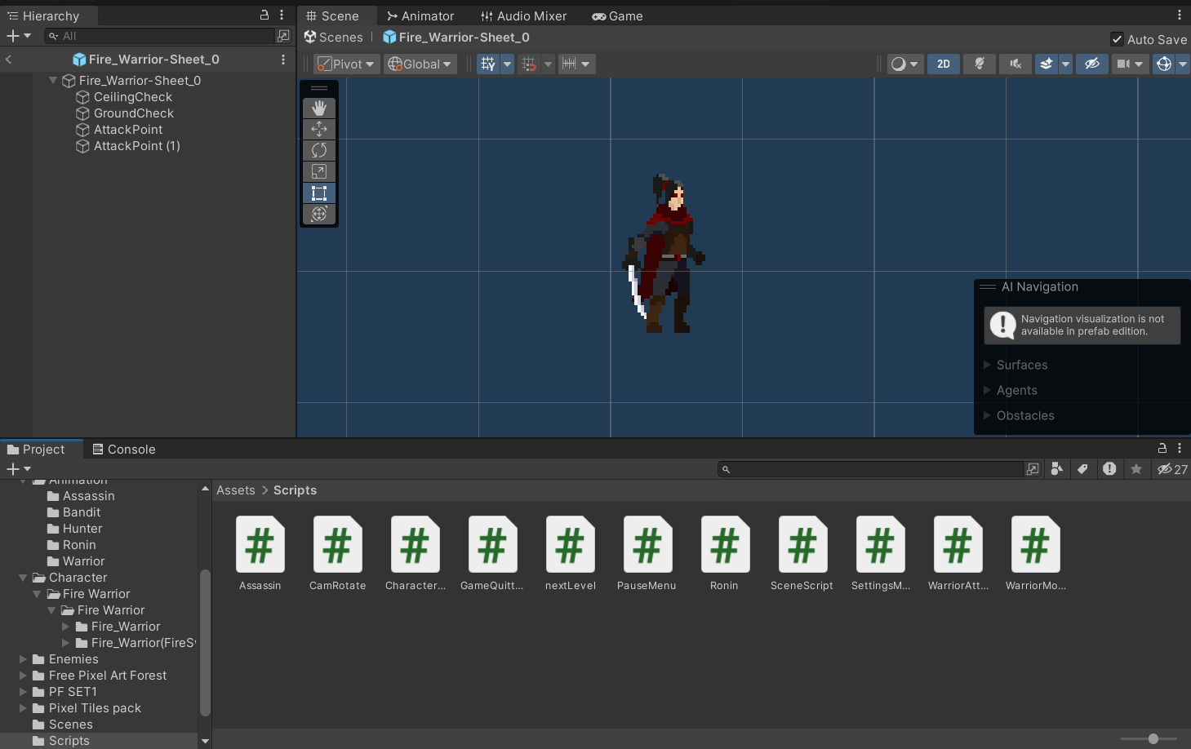Expand the Enemies folder in Project tree

pyautogui.click(x=23, y=659)
